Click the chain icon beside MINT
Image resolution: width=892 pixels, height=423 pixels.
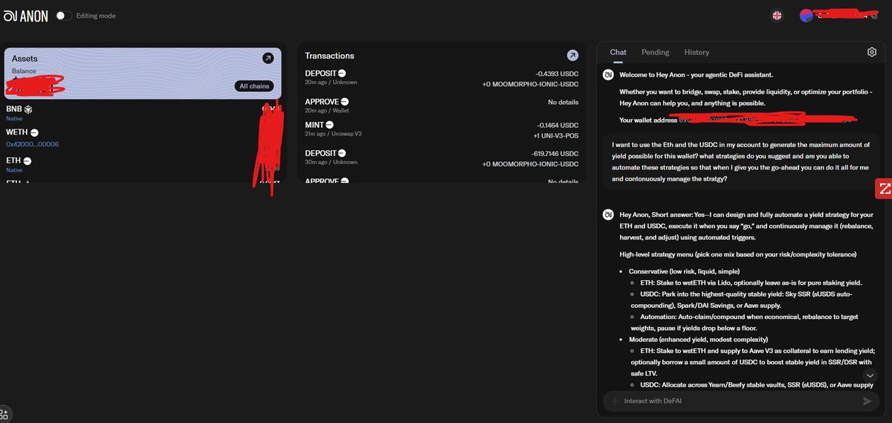pyautogui.click(x=329, y=124)
